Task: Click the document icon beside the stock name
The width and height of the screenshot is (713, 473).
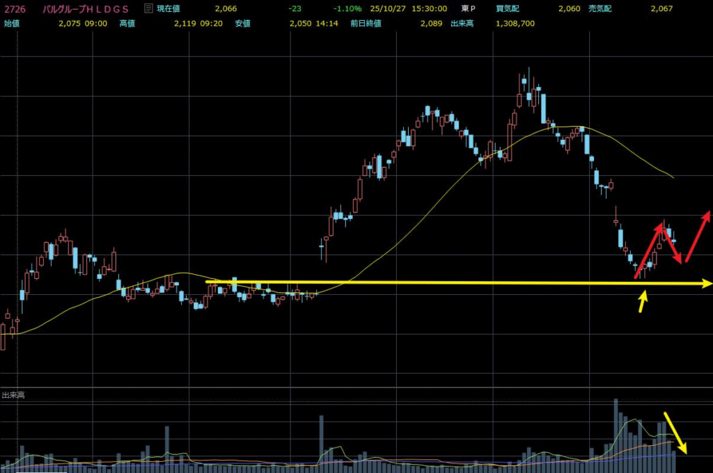Action: pos(148,8)
